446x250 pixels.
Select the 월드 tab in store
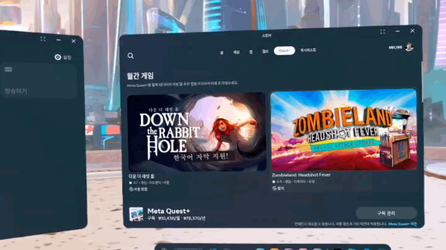point(265,51)
